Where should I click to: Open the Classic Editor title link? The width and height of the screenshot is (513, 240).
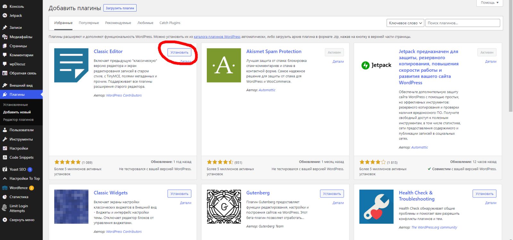pos(108,52)
